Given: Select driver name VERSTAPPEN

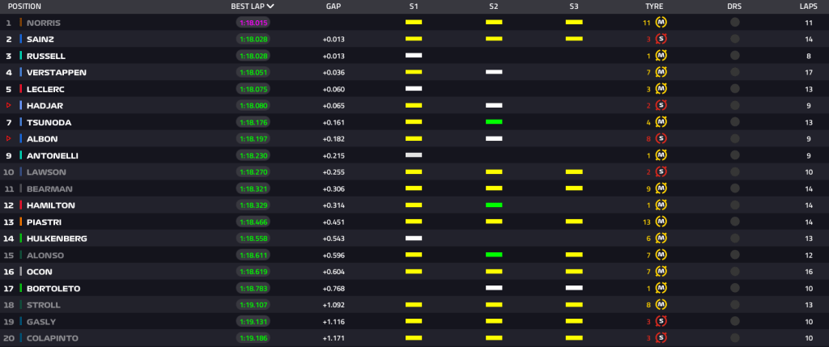Looking at the screenshot, I should point(57,72).
